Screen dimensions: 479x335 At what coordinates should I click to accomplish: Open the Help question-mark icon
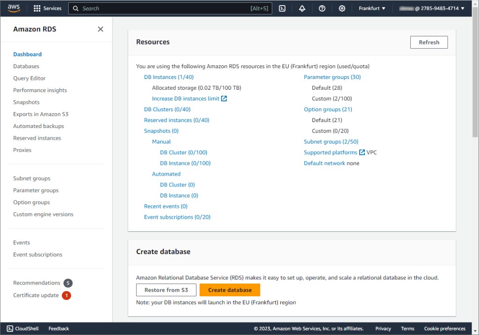click(x=322, y=8)
